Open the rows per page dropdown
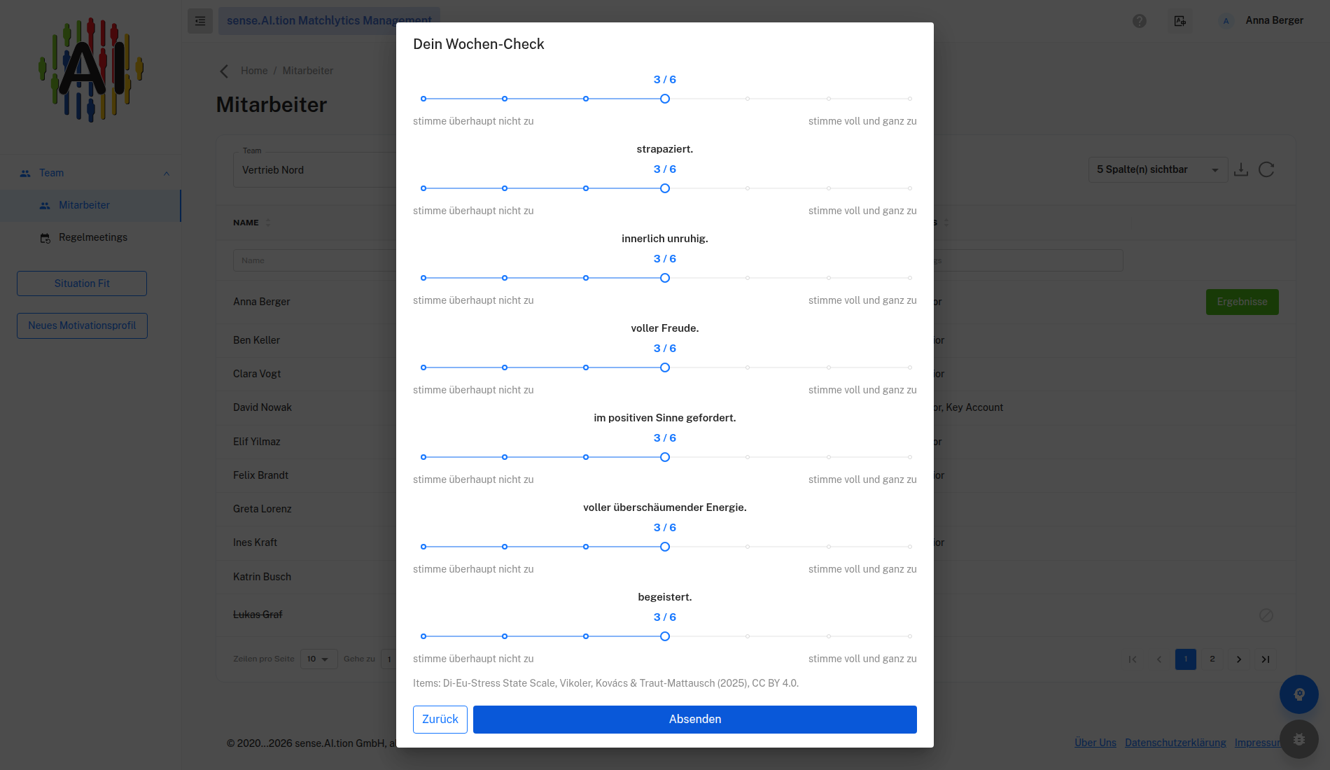Screen dimensions: 1330x770 point(318,659)
